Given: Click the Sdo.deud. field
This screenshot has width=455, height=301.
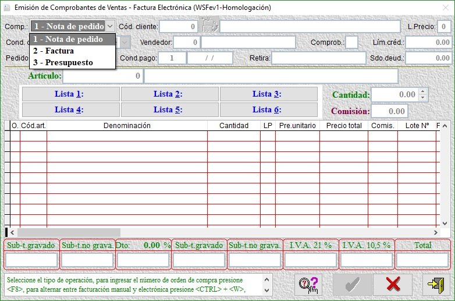Looking at the screenshot, I should (428, 58).
